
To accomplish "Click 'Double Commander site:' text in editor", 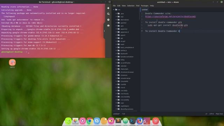I will coord(158,13).
